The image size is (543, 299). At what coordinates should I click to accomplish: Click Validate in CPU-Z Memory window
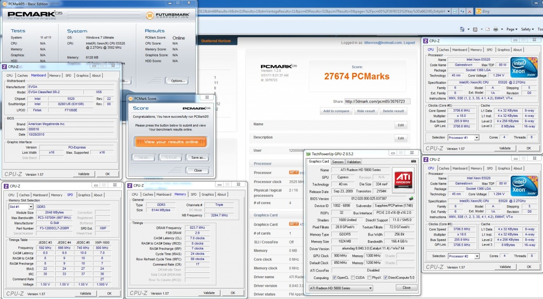point(209,293)
